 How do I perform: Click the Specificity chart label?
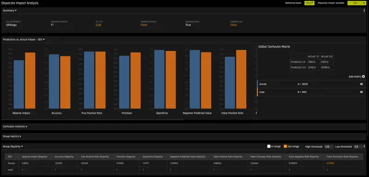click(162, 113)
